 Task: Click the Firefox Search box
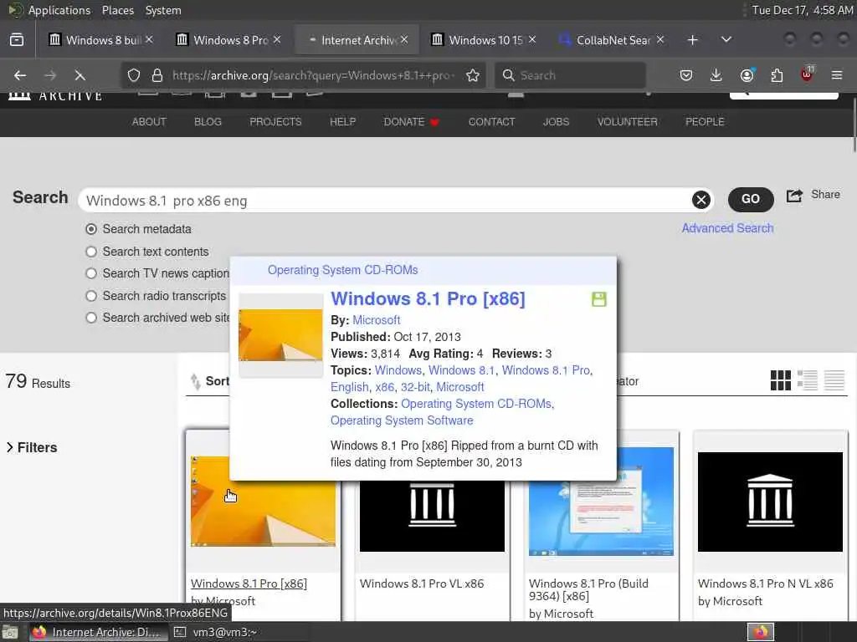pyautogui.click(x=571, y=75)
